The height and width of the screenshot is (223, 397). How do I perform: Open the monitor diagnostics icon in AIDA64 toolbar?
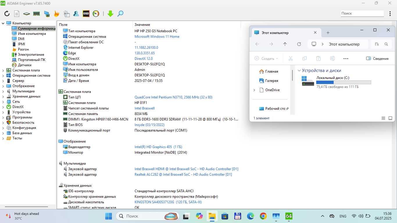[47, 14]
